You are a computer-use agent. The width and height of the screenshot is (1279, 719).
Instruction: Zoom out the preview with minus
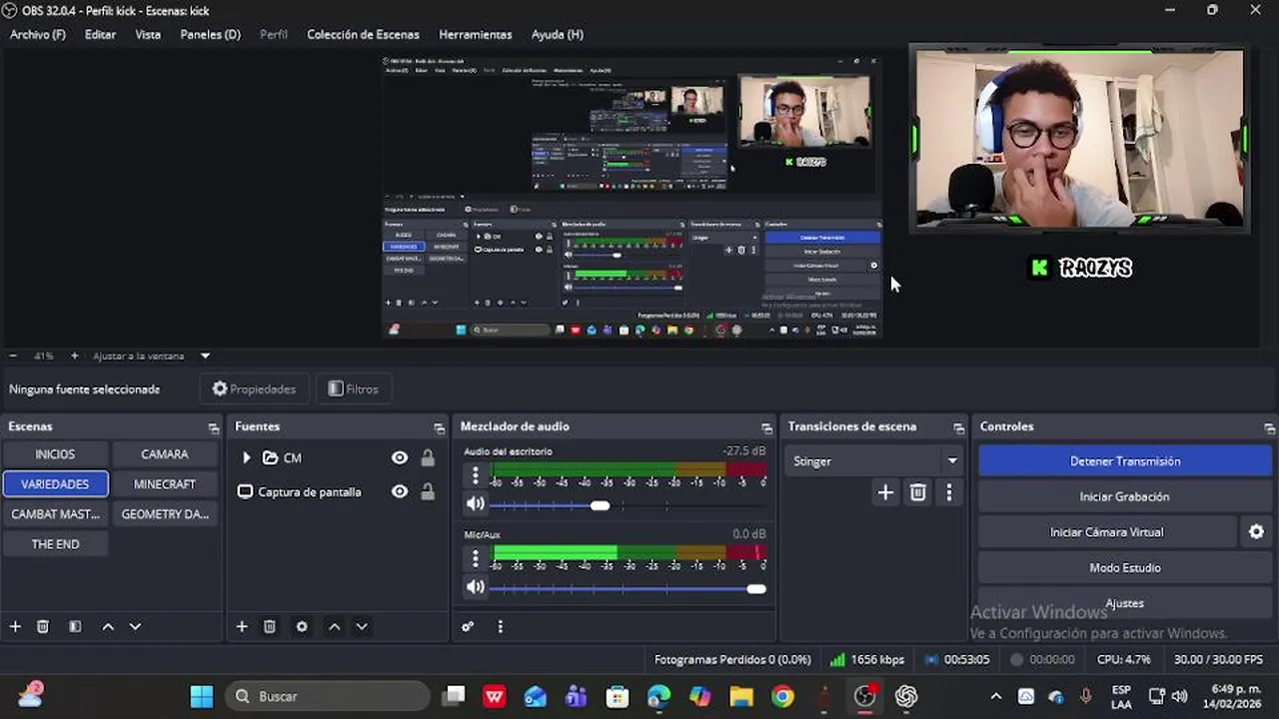point(13,356)
